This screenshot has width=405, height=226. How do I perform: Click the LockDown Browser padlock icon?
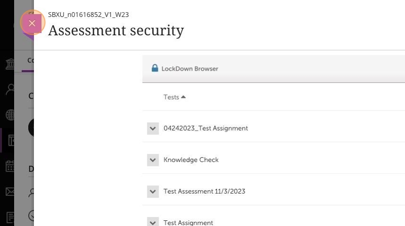(154, 68)
